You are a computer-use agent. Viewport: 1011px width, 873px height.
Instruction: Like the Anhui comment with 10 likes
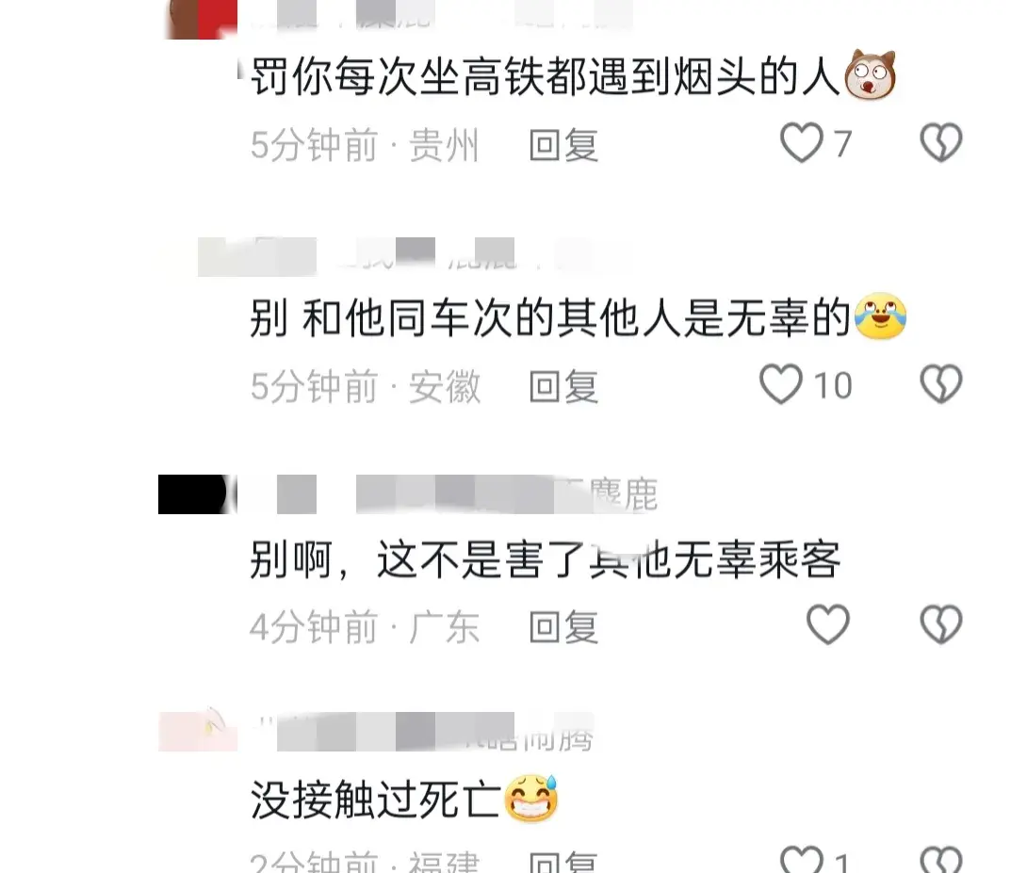click(781, 384)
